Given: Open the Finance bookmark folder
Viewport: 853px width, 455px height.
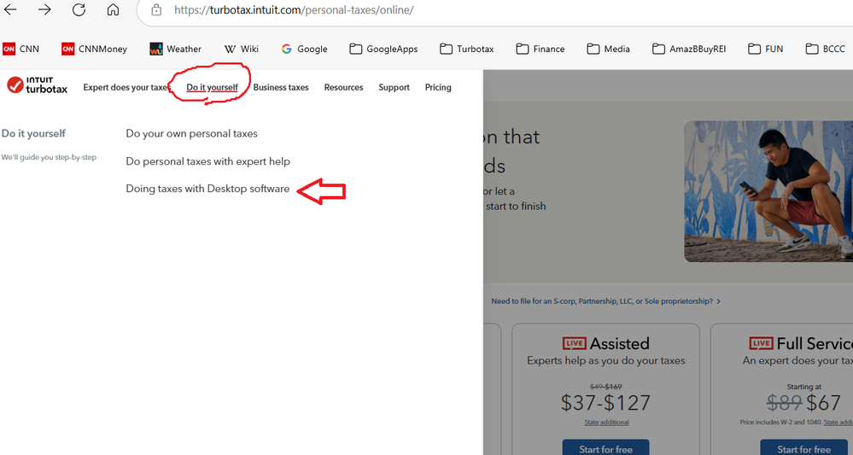Looking at the screenshot, I should 540,49.
